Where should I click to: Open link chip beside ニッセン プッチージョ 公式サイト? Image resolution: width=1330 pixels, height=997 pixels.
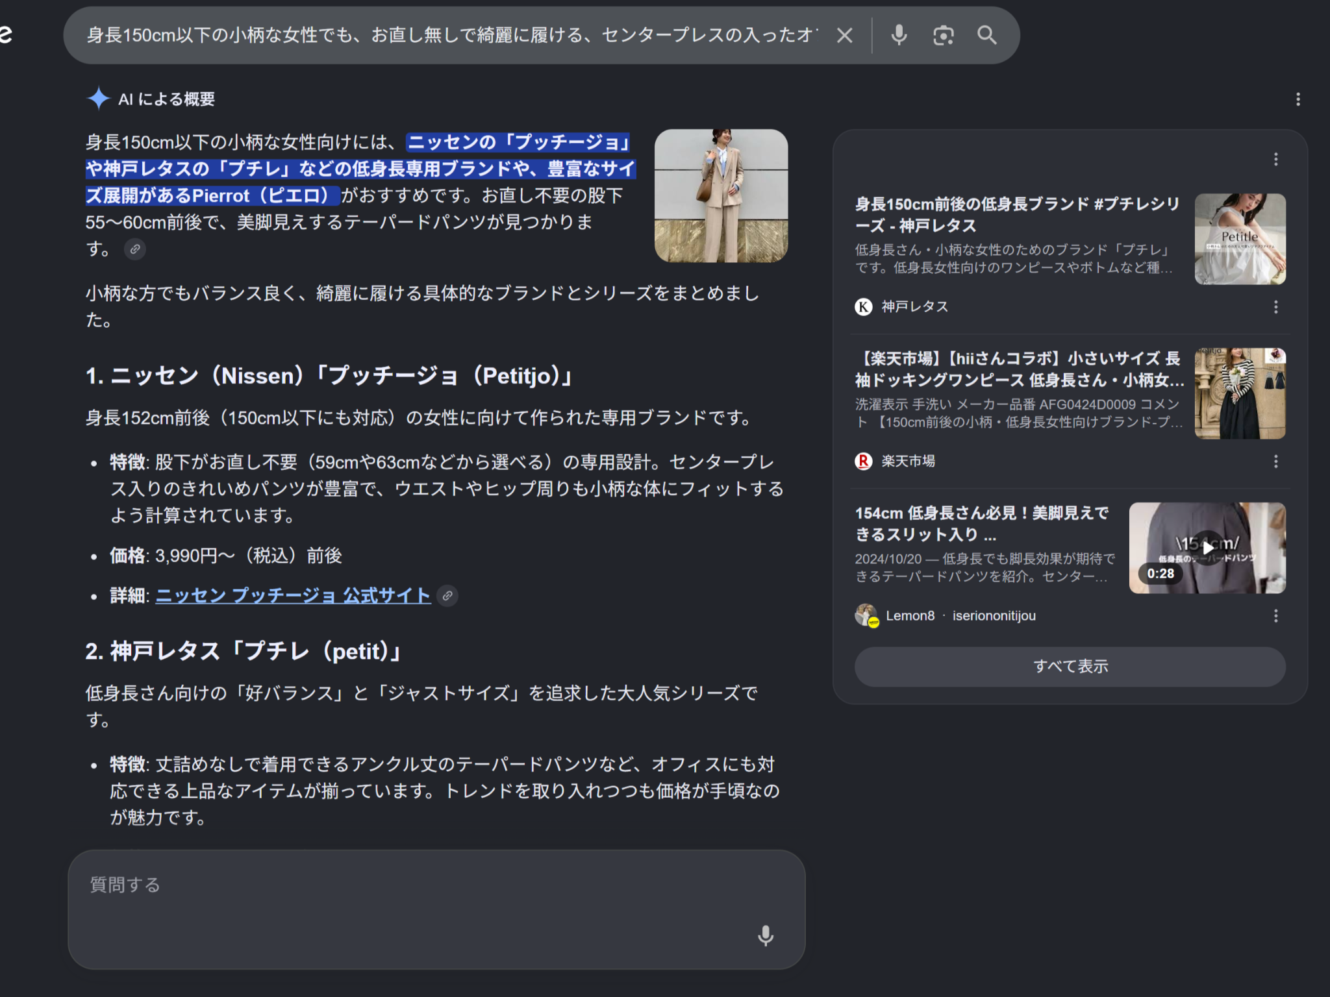click(447, 595)
